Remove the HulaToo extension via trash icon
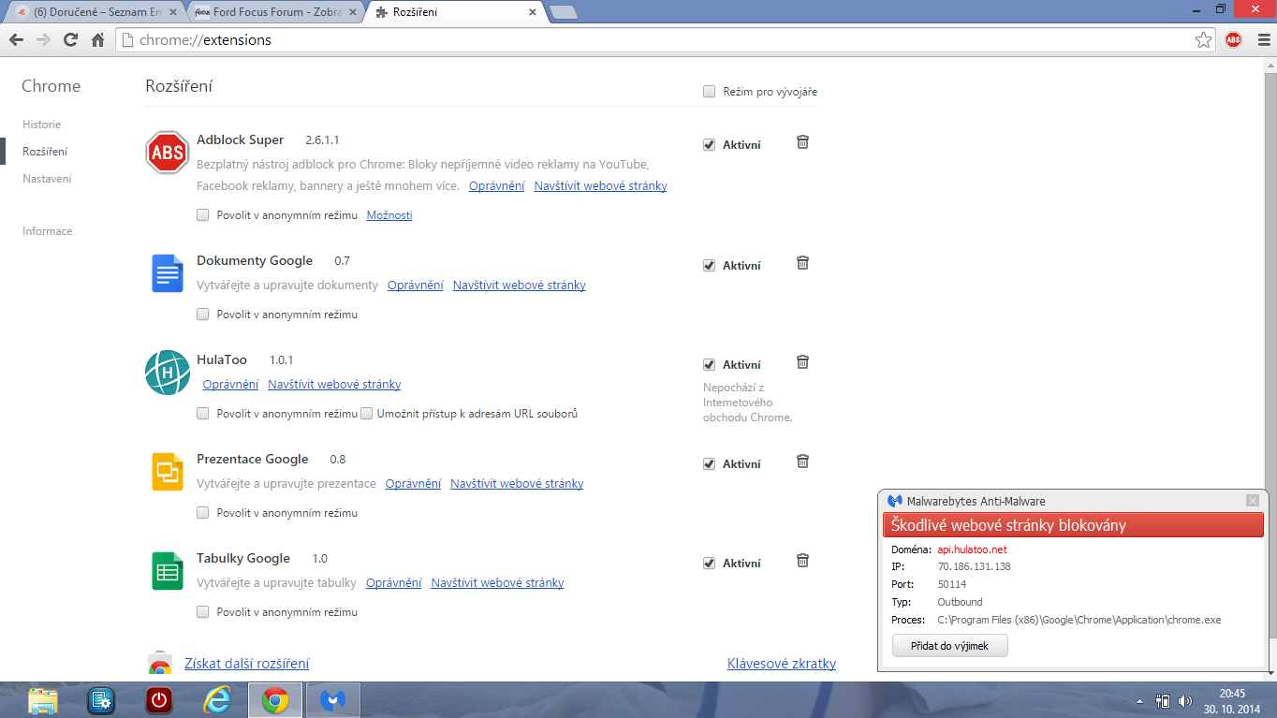The image size is (1277, 718). tap(802, 362)
